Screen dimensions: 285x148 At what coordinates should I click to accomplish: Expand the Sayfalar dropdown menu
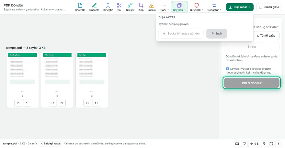pos(179,7)
